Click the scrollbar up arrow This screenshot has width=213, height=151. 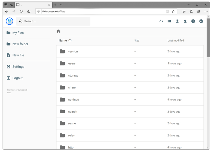tap(208, 17)
